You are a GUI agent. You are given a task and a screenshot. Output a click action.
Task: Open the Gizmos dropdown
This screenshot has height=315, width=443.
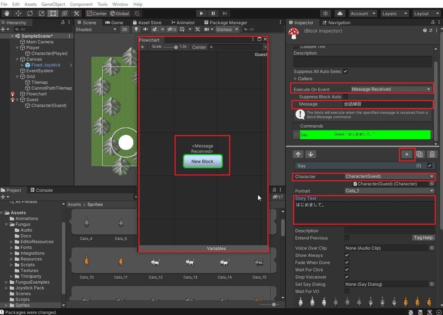pyautogui.click(x=226, y=30)
